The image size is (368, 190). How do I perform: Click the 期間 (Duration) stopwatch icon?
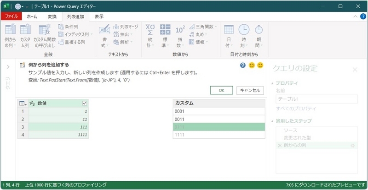259,30
